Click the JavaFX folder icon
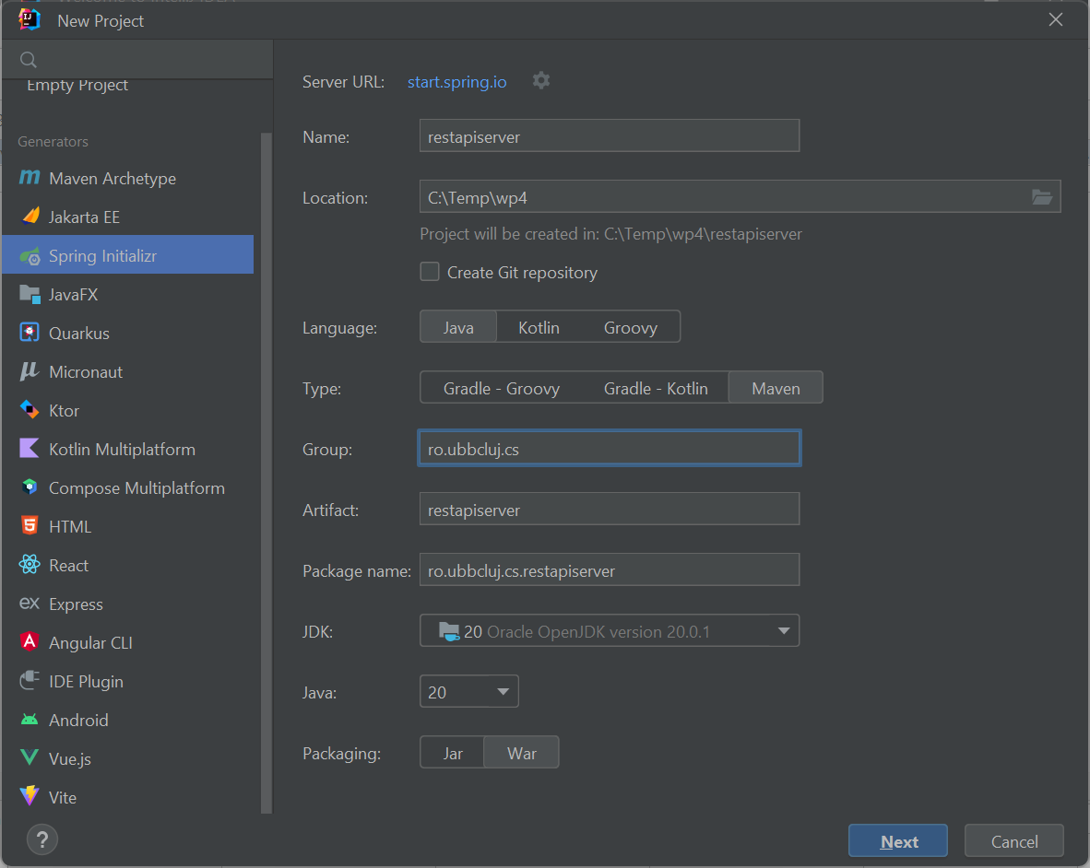The image size is (1090, 868). 30,295
